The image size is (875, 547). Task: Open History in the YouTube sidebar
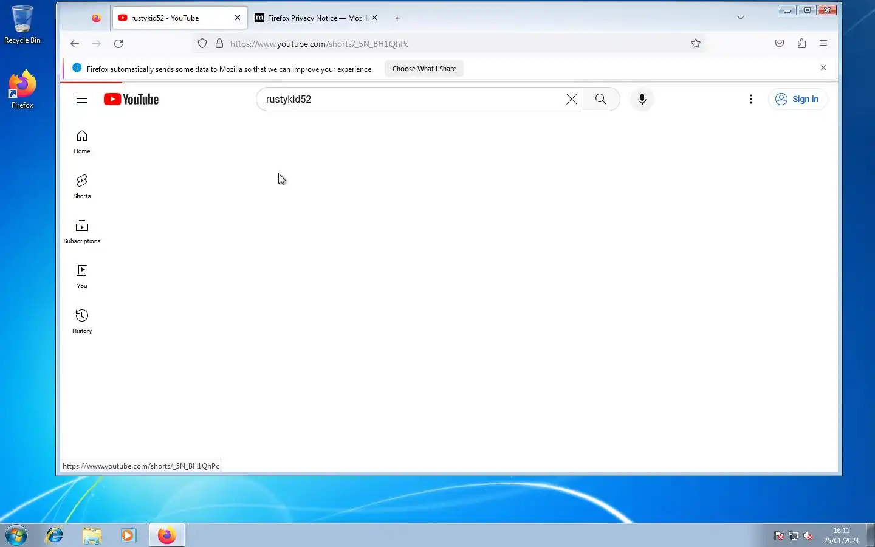[82, 322]
